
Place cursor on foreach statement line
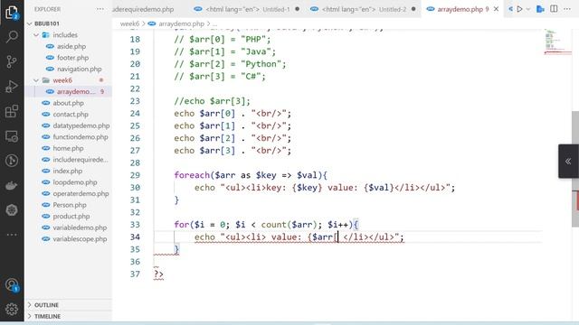coord(251,175)
